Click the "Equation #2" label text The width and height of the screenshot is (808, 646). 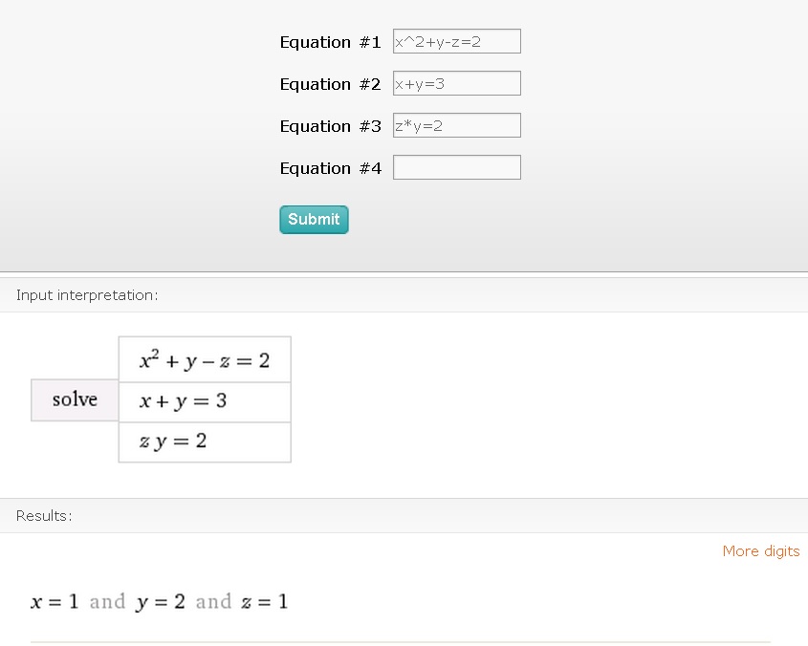[330, 84]
